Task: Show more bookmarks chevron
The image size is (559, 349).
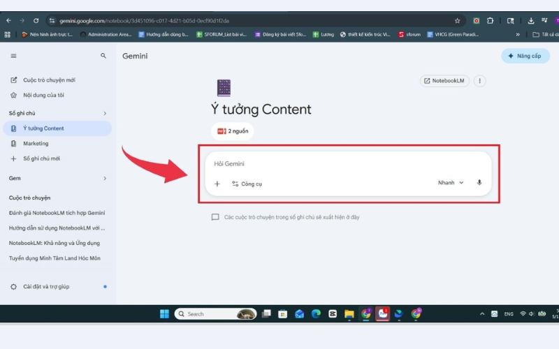Action: [518, 34]
